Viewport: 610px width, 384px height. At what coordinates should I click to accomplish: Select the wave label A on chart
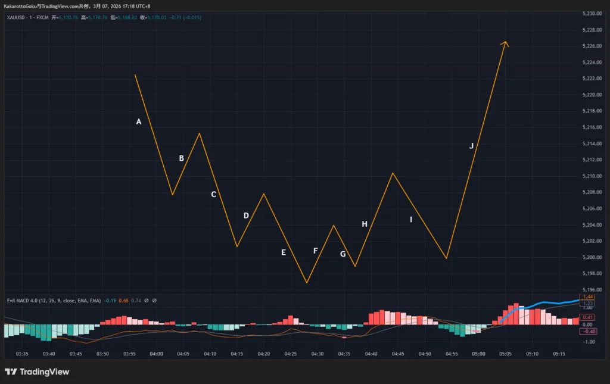pos(138,121)
